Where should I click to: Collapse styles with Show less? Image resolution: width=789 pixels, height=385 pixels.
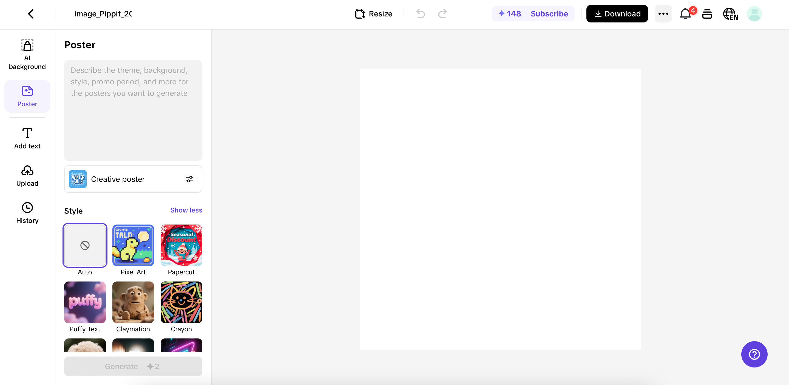tap(186, 210)
